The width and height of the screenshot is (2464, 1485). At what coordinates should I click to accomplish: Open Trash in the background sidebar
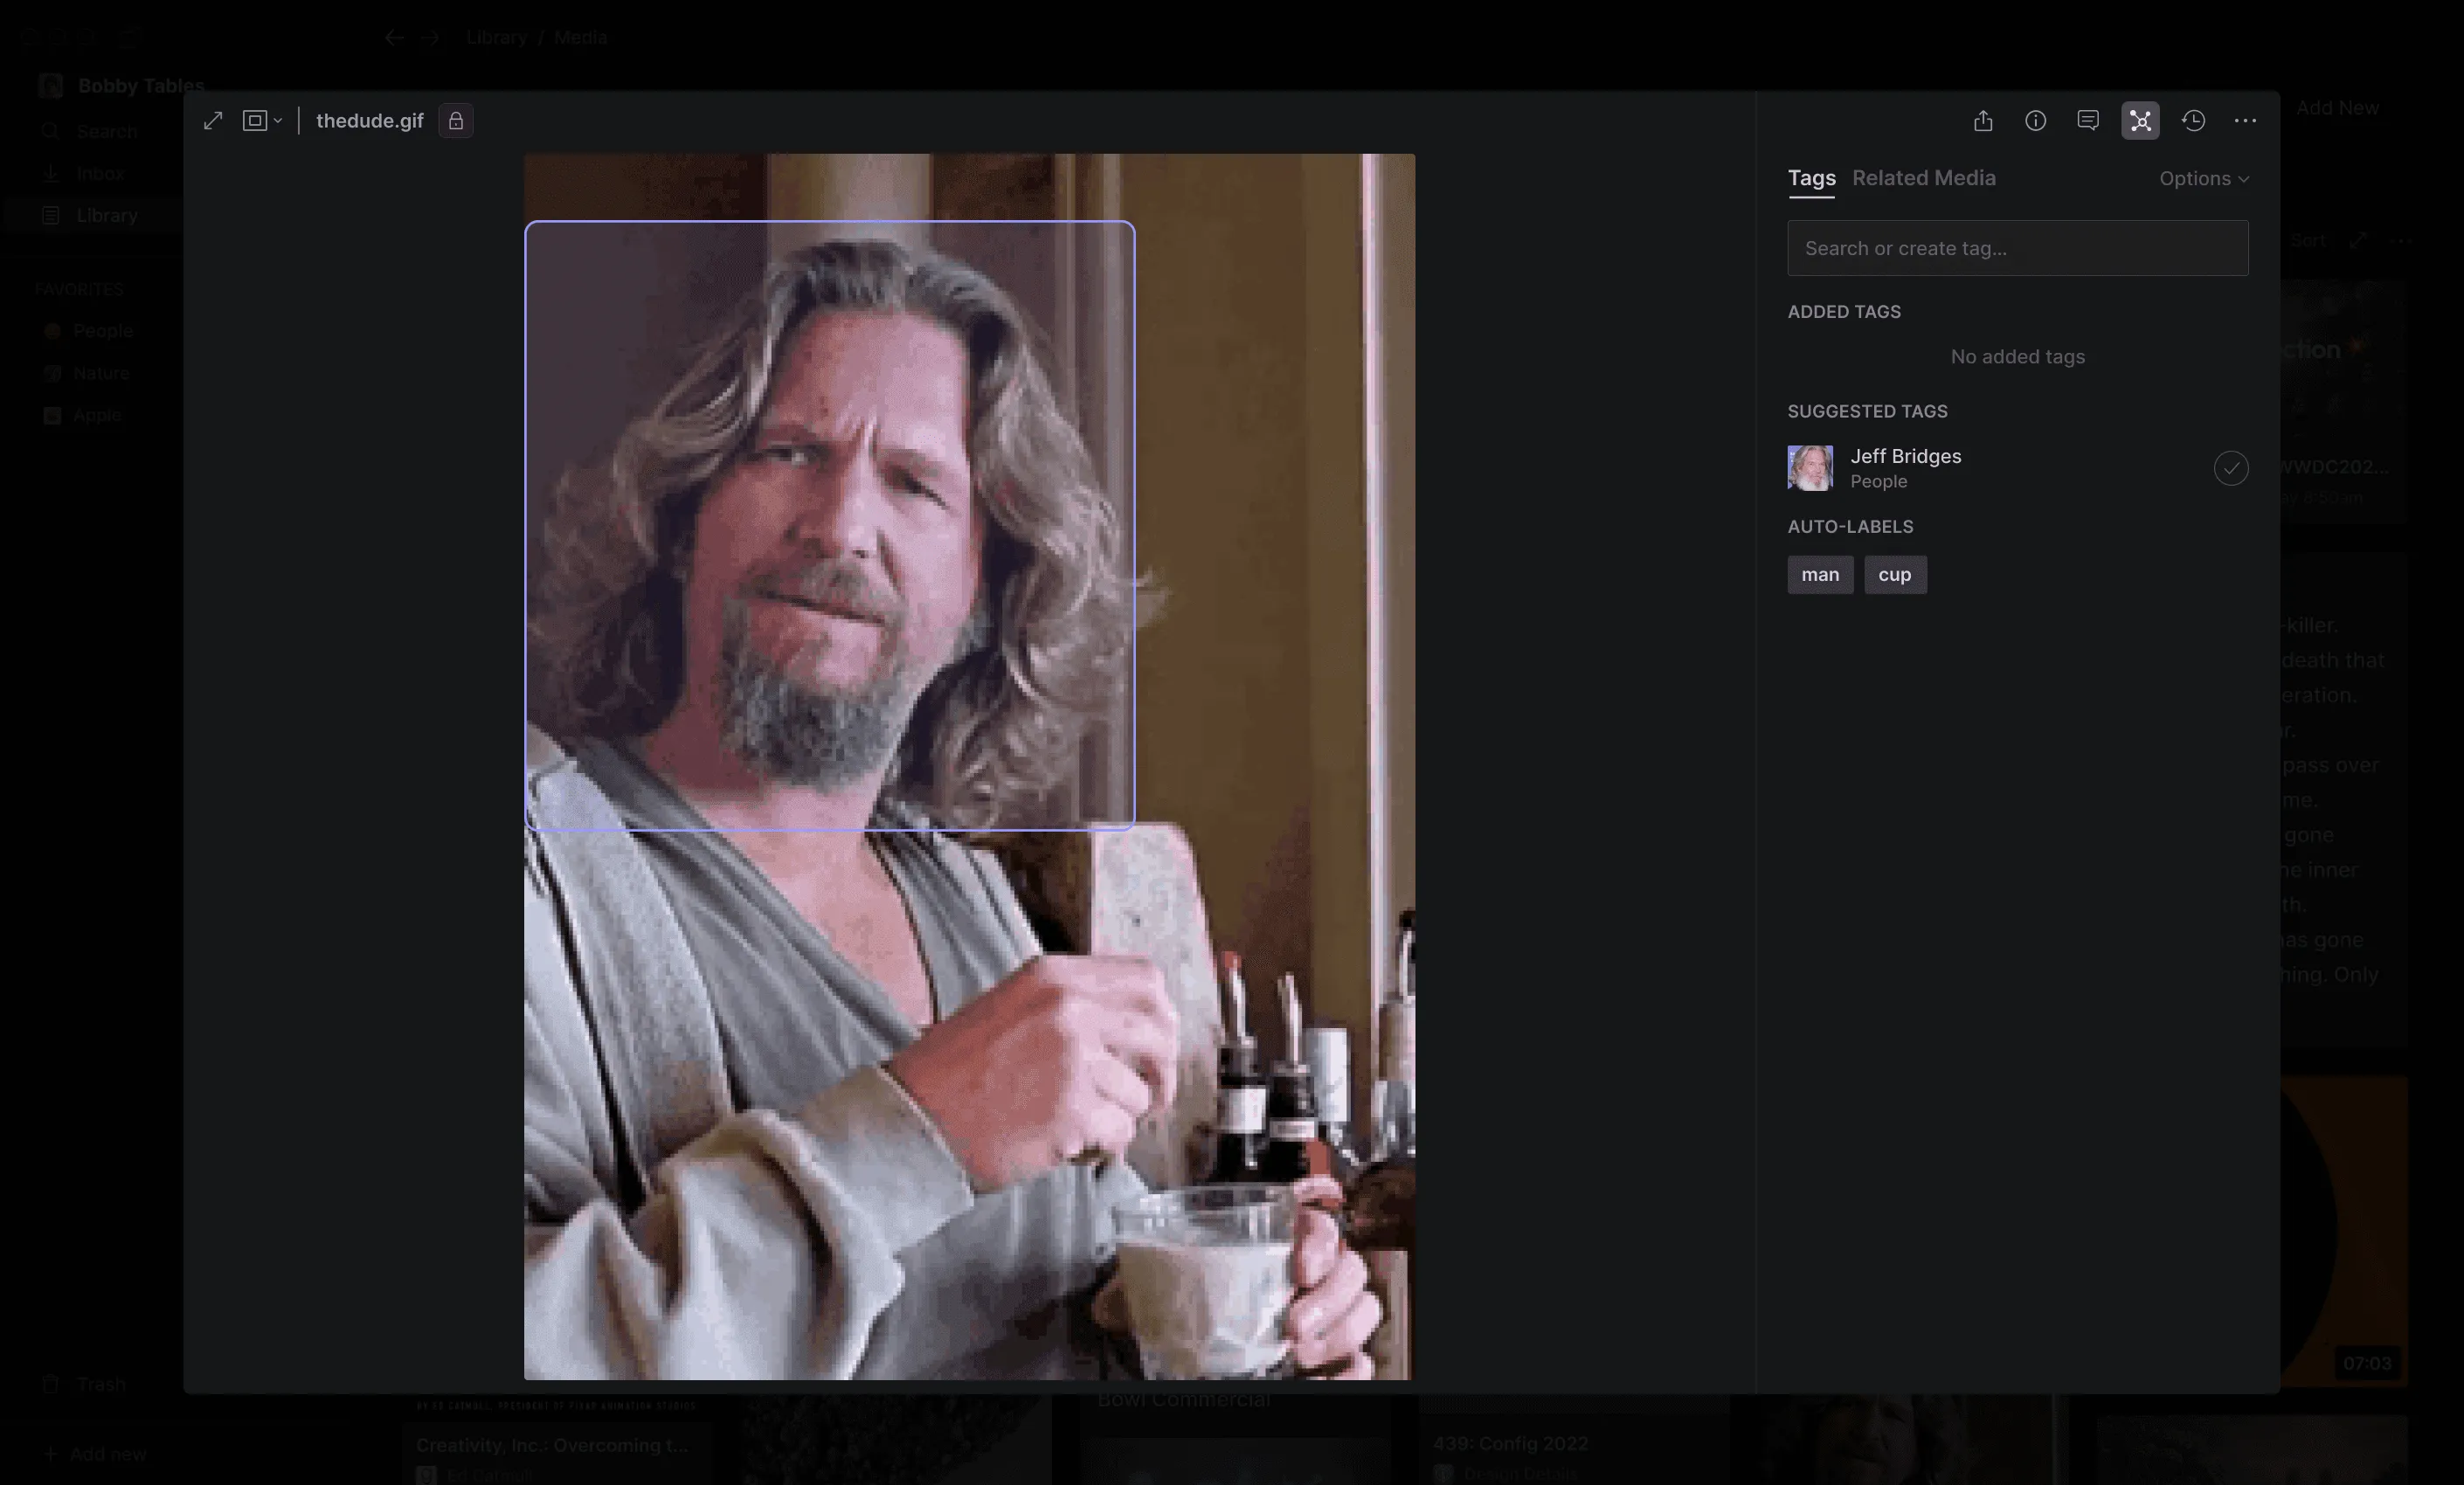[100, 1384]
